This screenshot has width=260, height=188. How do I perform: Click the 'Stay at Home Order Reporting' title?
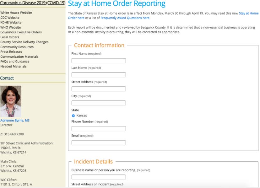(116, 4)
